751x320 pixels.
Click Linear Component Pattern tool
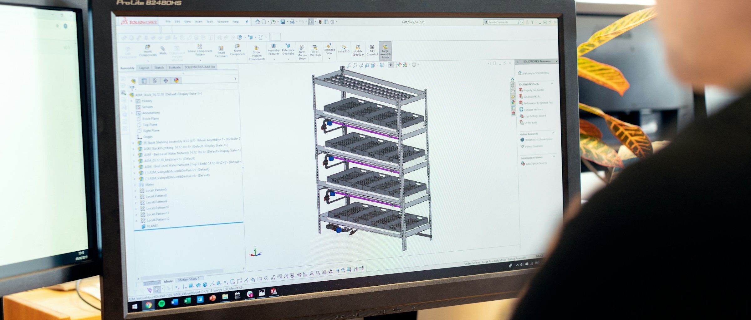click(x=200, y=50)
